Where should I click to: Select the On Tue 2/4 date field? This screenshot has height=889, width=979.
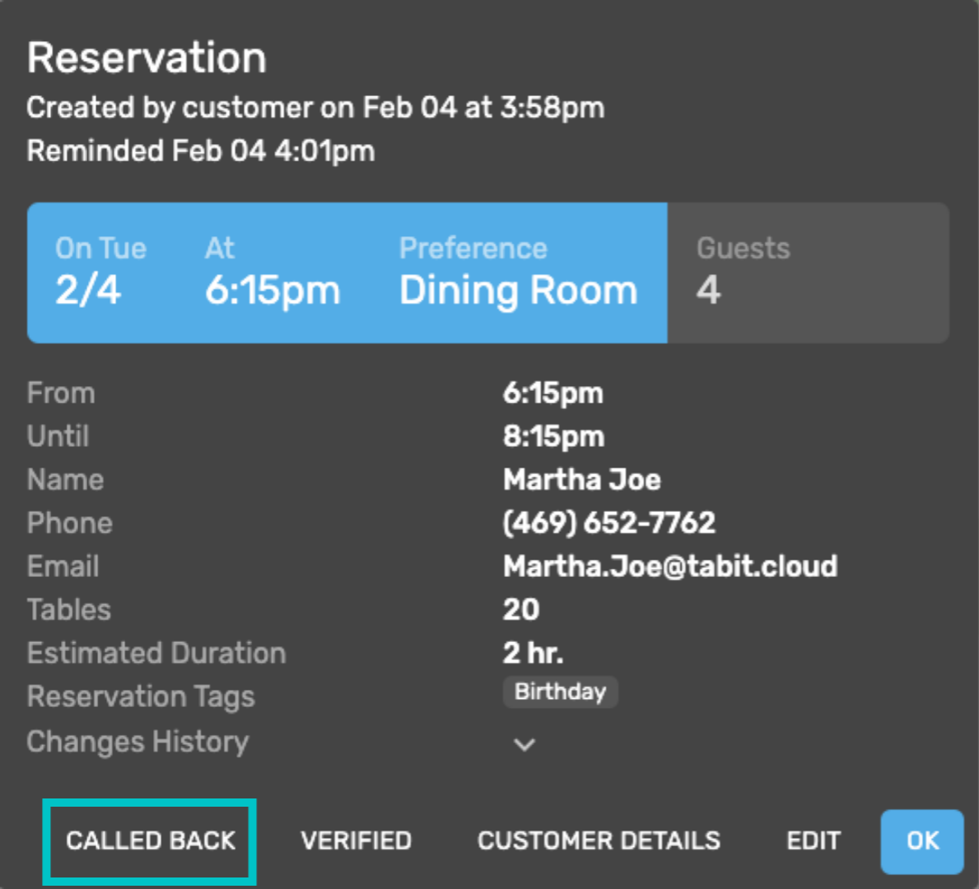101,272
